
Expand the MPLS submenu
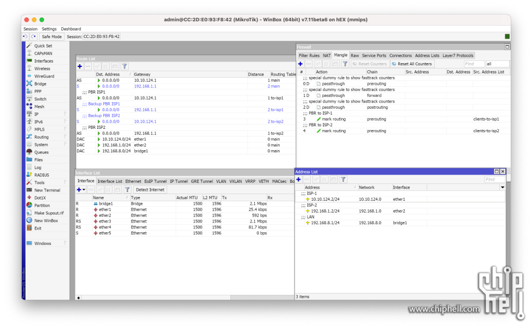click(x=65, y=129)
